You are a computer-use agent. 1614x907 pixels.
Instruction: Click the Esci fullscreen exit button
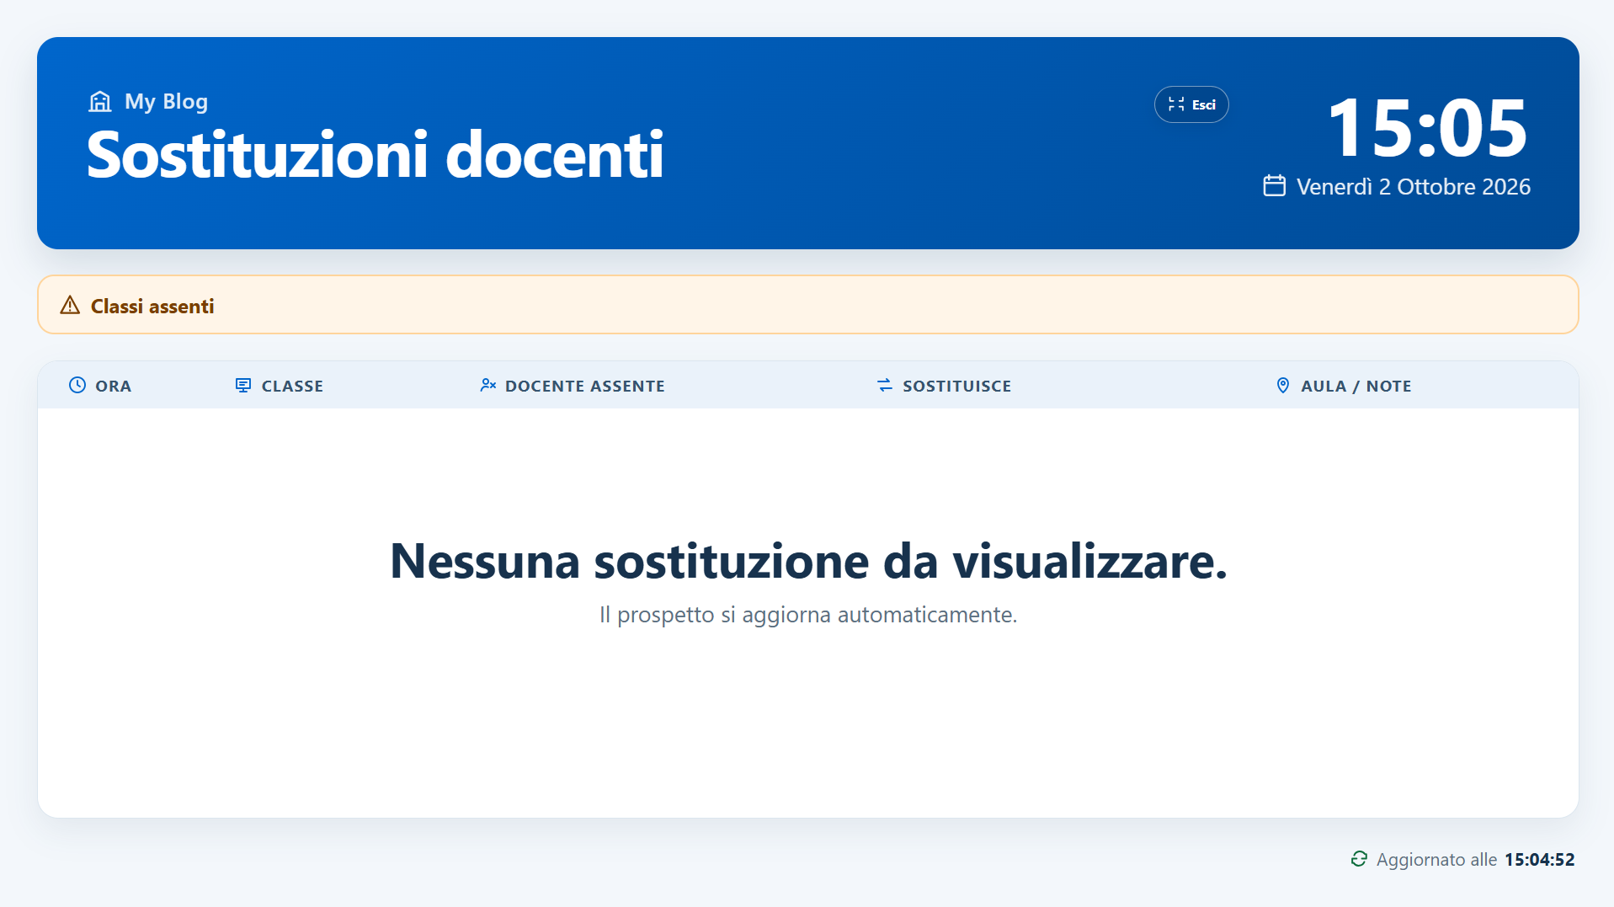1191,104
